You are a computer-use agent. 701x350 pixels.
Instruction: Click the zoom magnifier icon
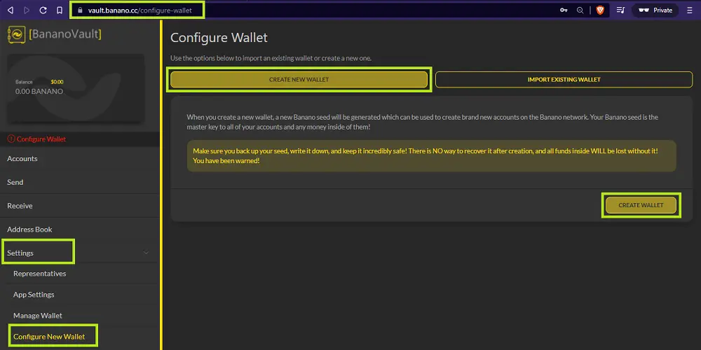[x=580, y=10]
